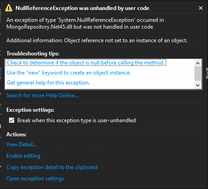Click the Additional information message text

coord(97,40)
